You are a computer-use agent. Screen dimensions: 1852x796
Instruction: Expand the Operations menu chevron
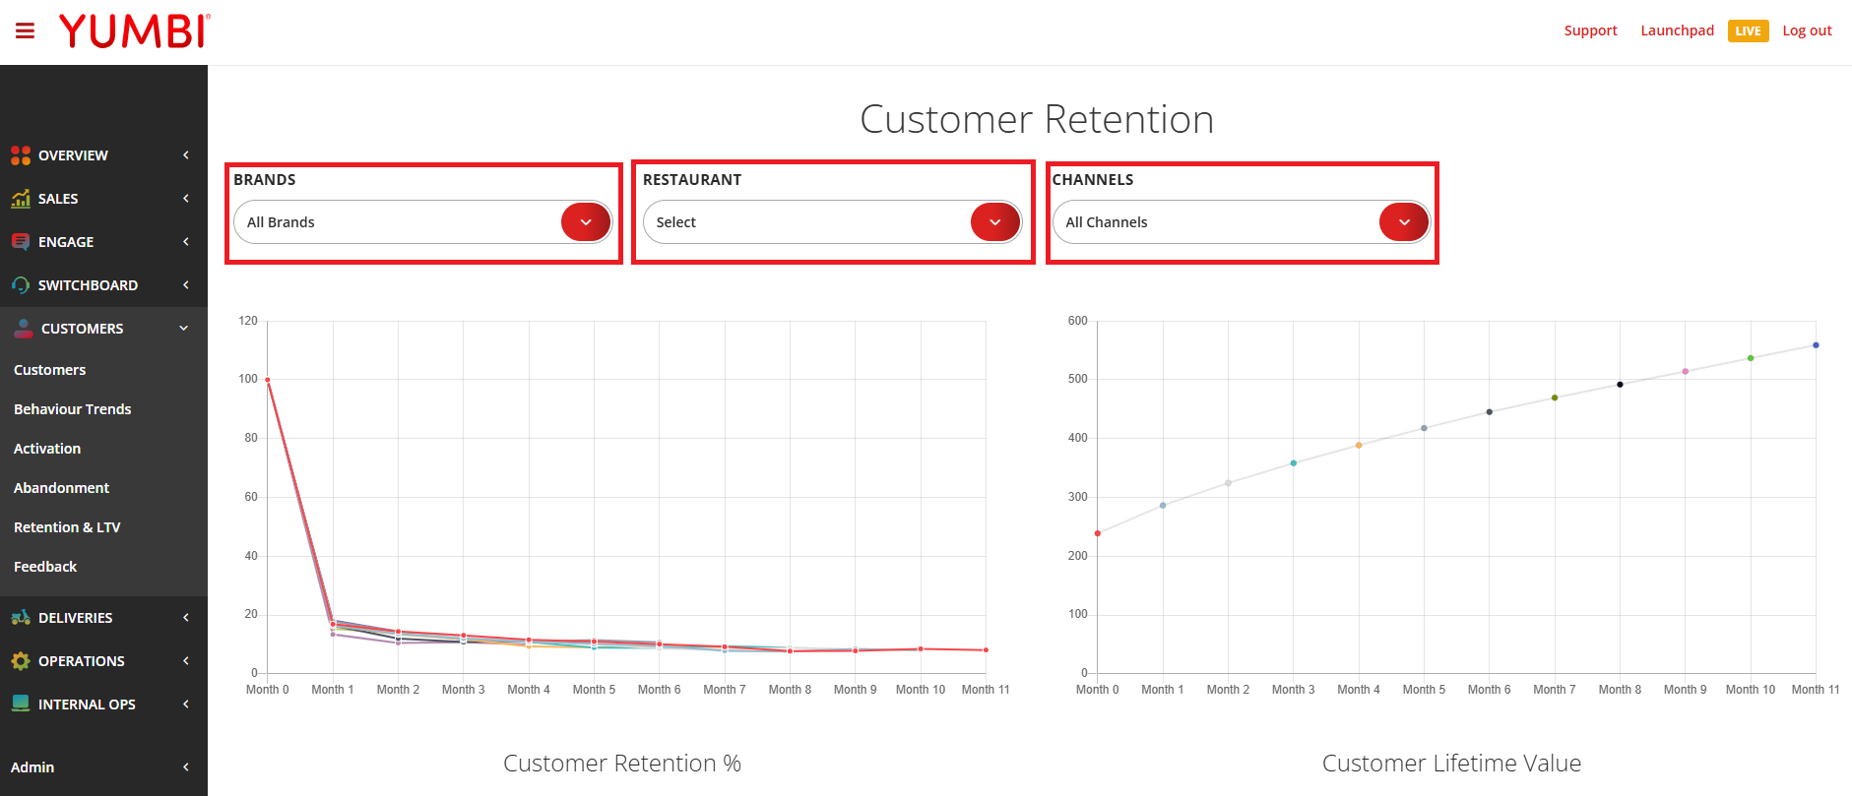coord(186,661)
